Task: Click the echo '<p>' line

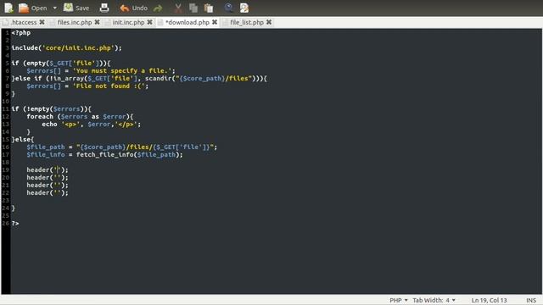Action: [x=92, y=125]
